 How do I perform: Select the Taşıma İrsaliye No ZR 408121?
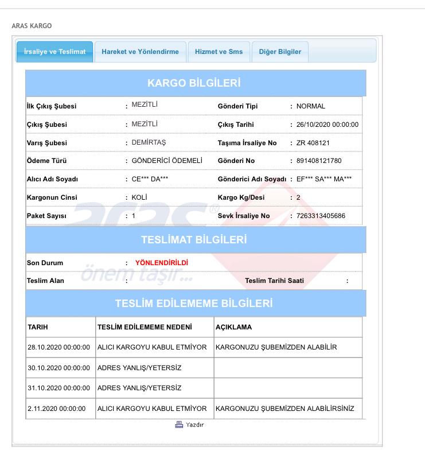tap(313, 143)
